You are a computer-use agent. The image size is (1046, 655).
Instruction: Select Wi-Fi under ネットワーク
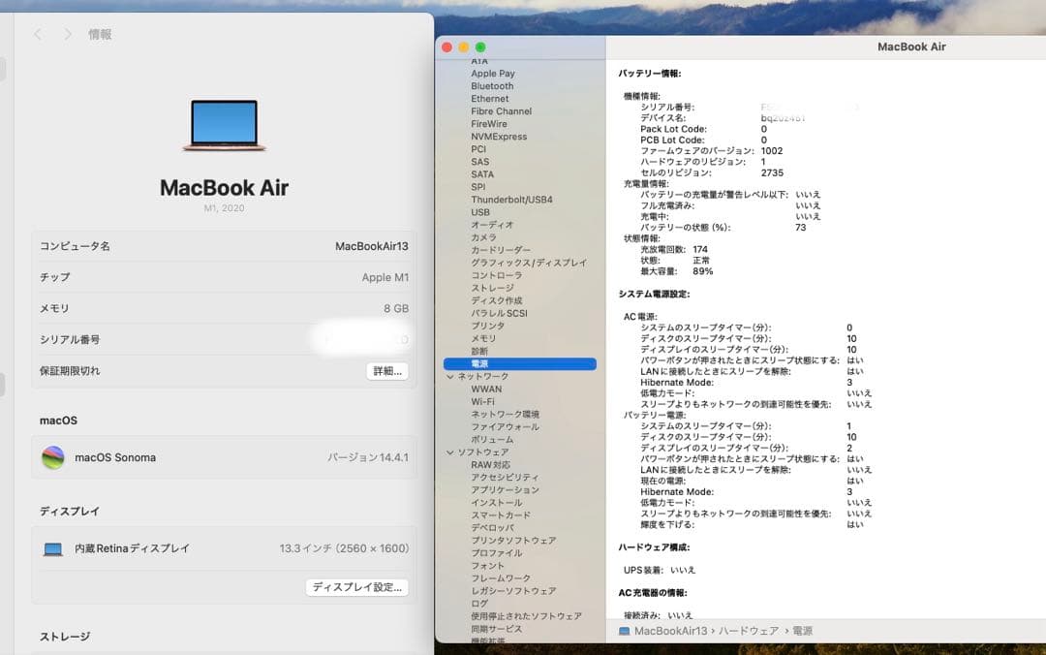coord(482,402)
